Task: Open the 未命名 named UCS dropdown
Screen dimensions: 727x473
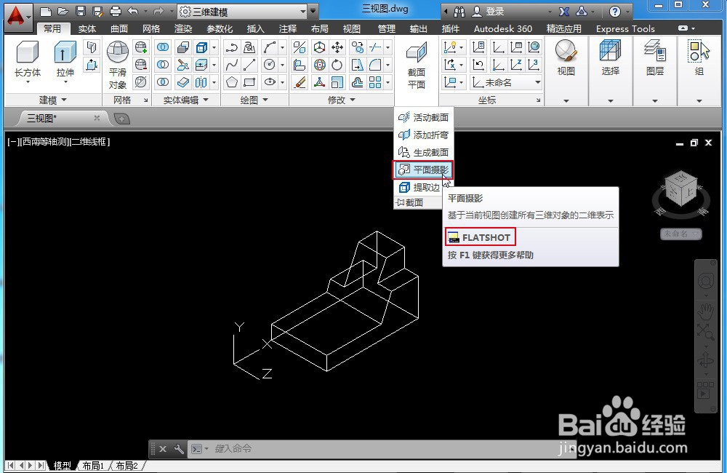Action: 506,83
